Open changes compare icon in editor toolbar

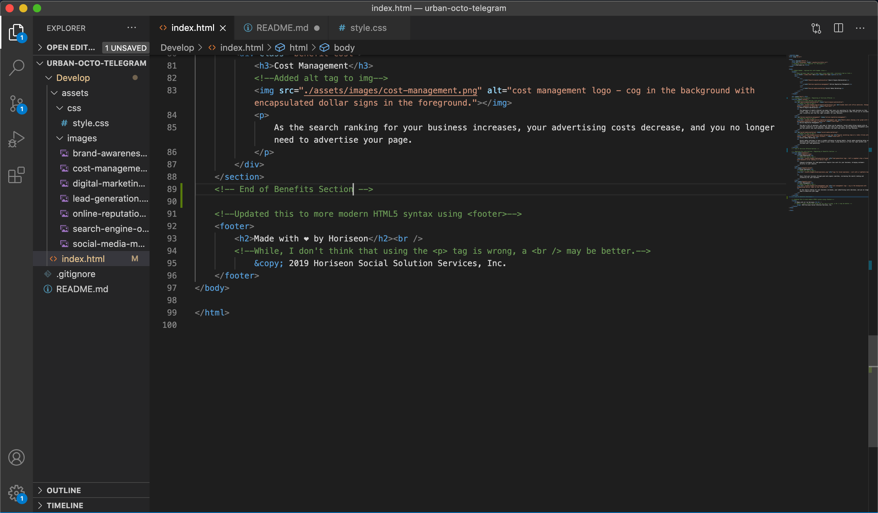(816, 28)
